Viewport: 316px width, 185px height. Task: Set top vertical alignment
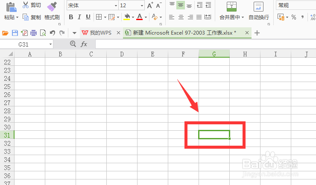tap(172, 4)
